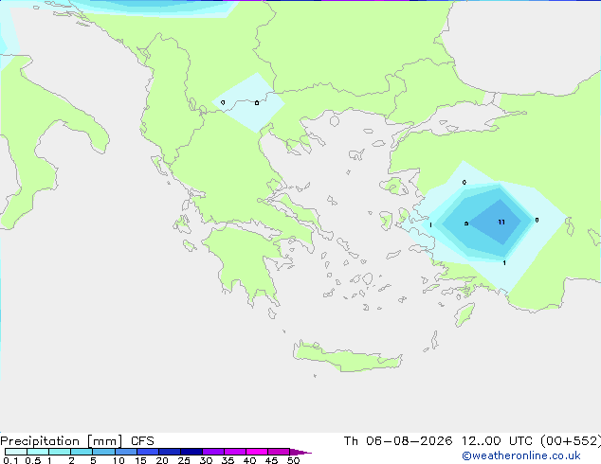Pick the purple 30–35 mm legend swatch

pos(213,452)
